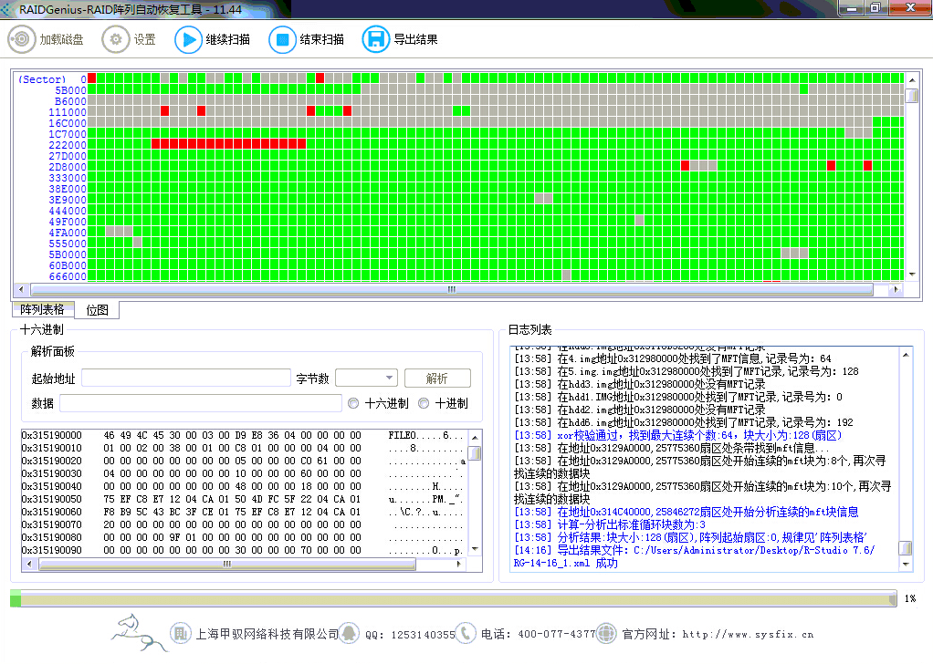933x664 pixels.
Task: Click the 继续扫描 label
Action: (x=228, y=39)
